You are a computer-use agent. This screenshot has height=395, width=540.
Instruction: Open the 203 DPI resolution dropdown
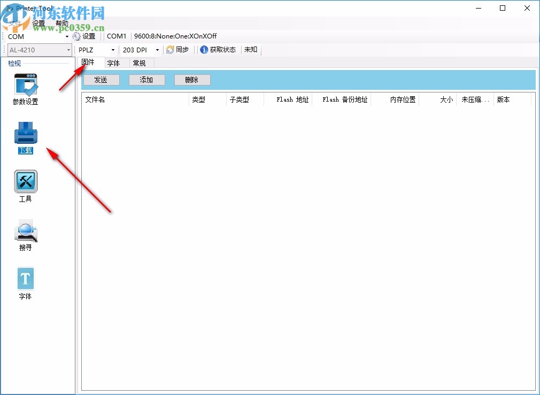[x=156, y=50]
